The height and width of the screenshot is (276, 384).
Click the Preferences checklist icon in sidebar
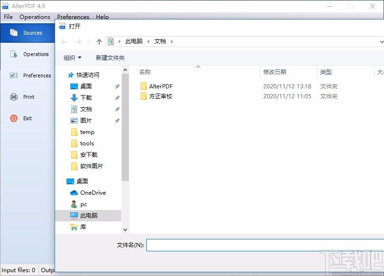[x=14, y=75]
